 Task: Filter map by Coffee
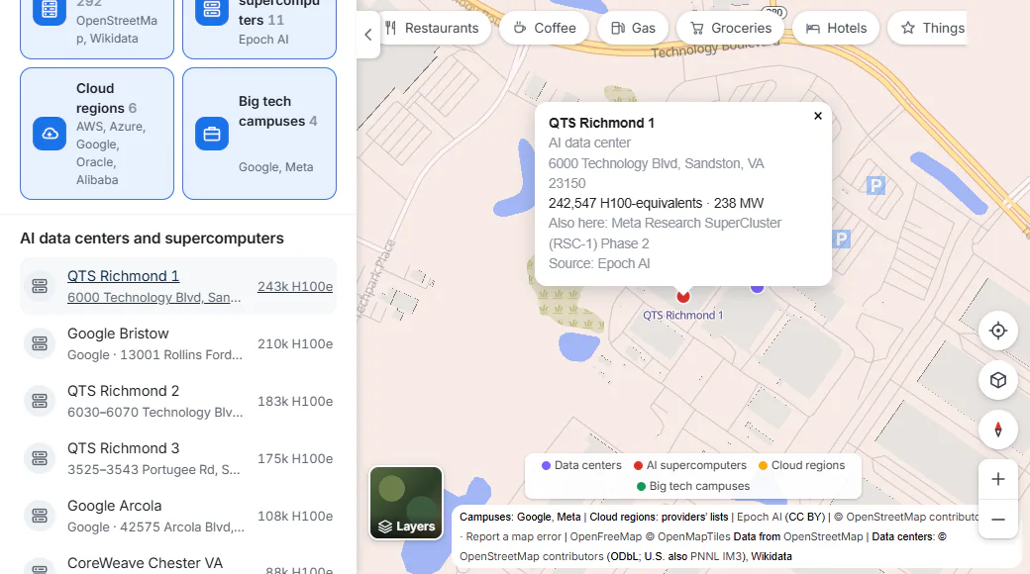(x=545, y=29)
